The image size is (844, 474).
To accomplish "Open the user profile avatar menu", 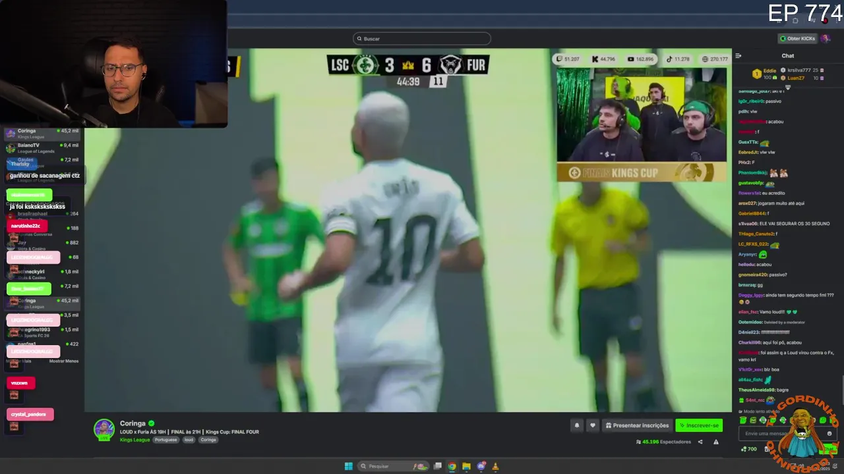I will (825, 39).
